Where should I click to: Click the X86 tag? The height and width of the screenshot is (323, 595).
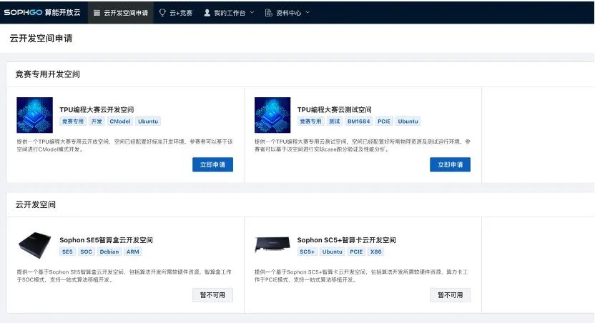pyautogui.click(x=376, y=252)
